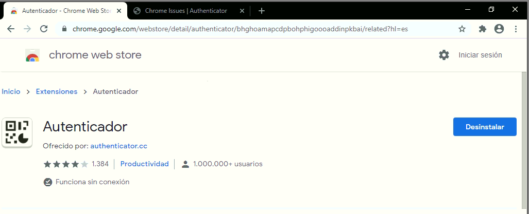
Task: Open the Productividad category link
Action: click(144, 164)
